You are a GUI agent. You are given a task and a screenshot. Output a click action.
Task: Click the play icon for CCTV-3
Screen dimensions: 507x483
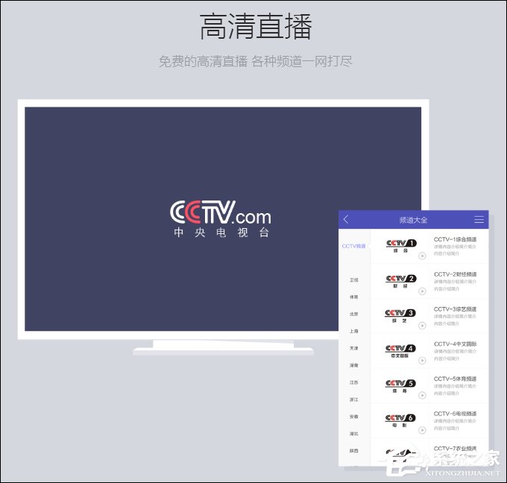pos(422,326)
